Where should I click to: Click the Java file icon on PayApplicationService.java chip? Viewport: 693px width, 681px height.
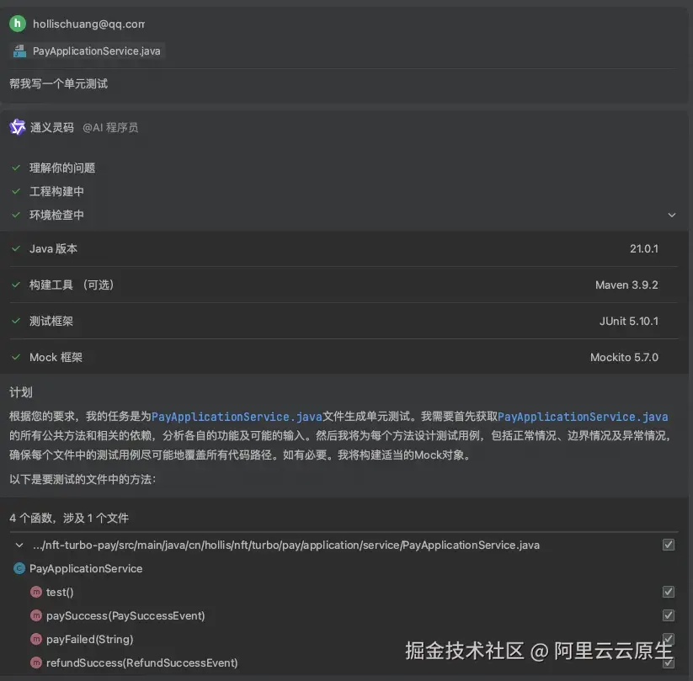pos(19,51)
